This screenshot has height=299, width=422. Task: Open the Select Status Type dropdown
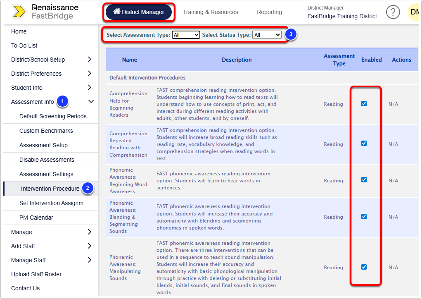[267, 35]
